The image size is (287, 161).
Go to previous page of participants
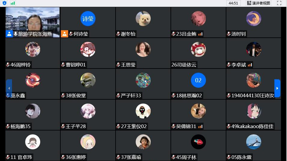pos(9,88)
